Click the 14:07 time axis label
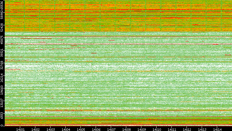232x131 pixels. click(x=111, y=129)
